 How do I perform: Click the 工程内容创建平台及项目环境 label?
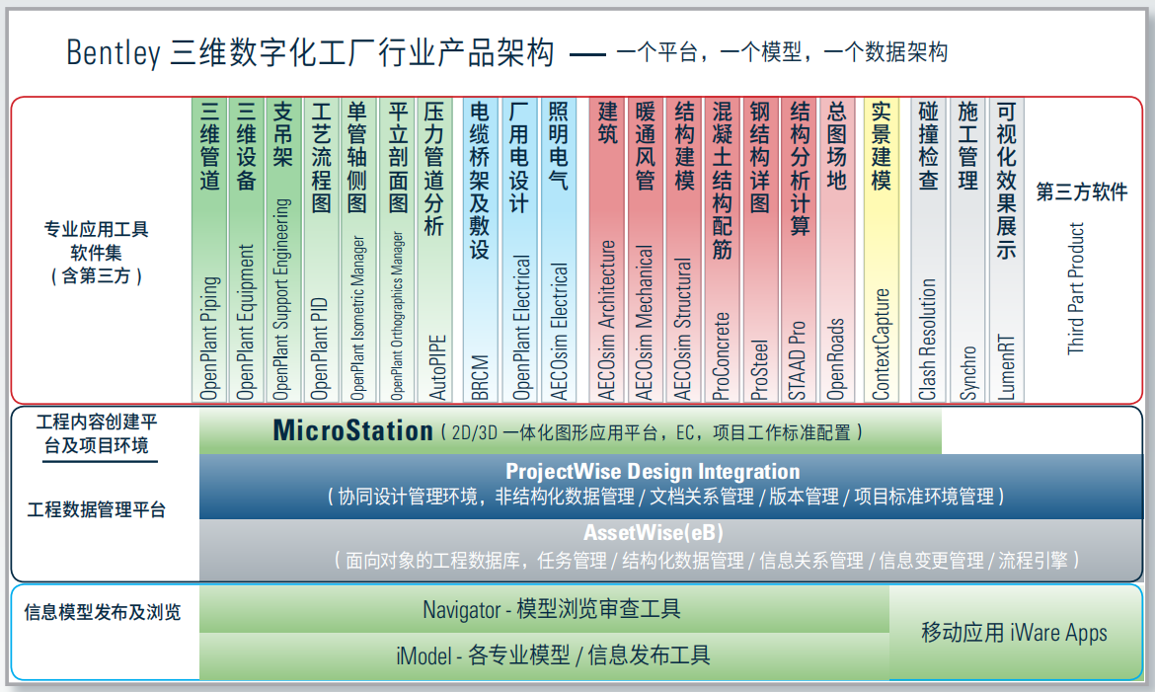point(97,433)
